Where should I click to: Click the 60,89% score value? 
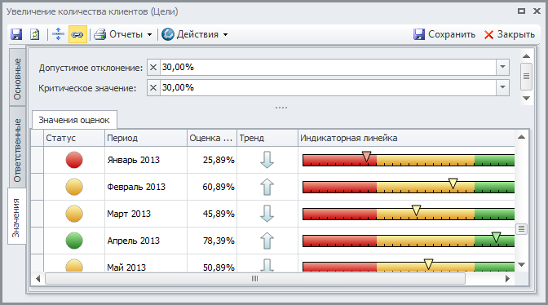[219, 187]
